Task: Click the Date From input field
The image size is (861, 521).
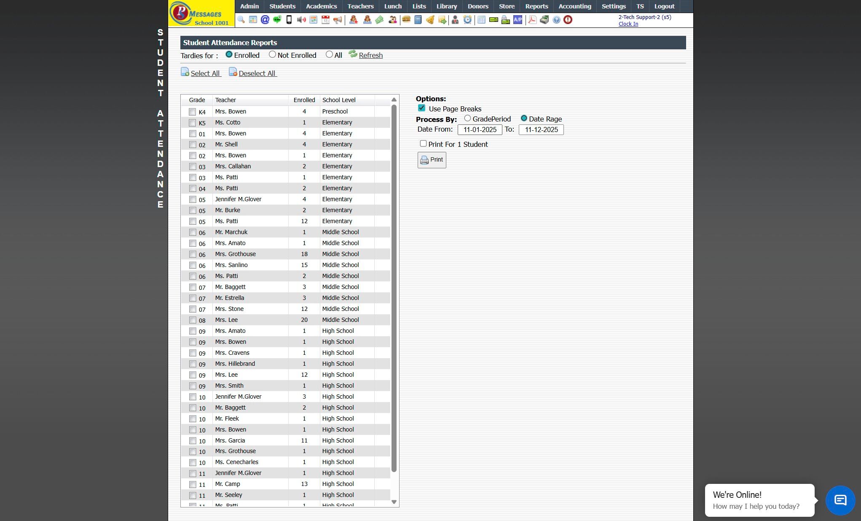Action: 480,130
